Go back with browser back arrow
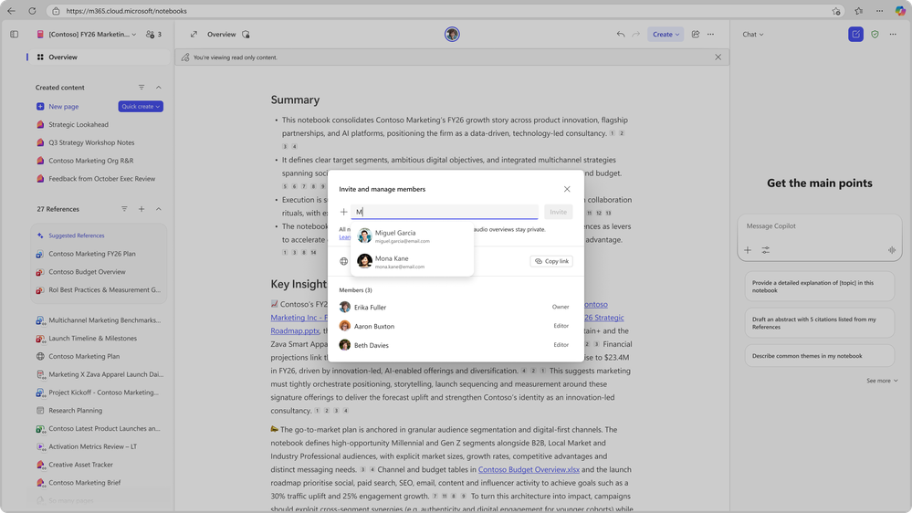912x513 pixels. 11,11
